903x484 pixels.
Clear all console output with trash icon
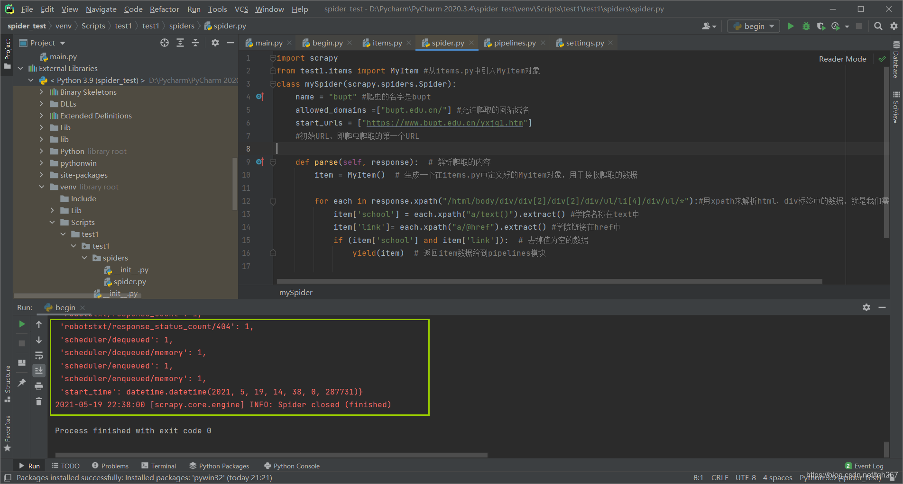coord(39,402)
